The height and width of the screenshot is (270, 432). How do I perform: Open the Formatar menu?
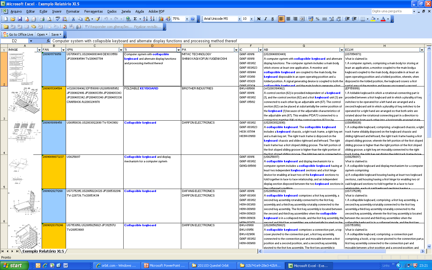click(x=73, y=11)
